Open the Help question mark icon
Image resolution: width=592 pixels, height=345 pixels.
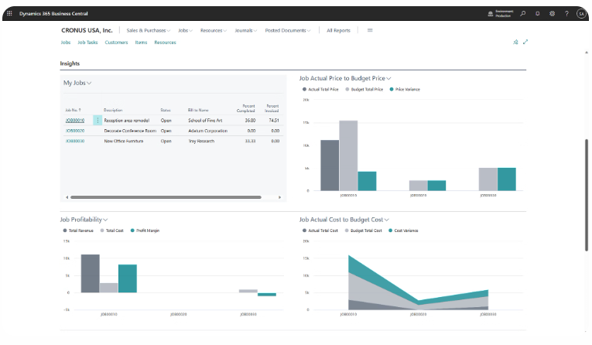pyautogui.click(x=566, y=14)
